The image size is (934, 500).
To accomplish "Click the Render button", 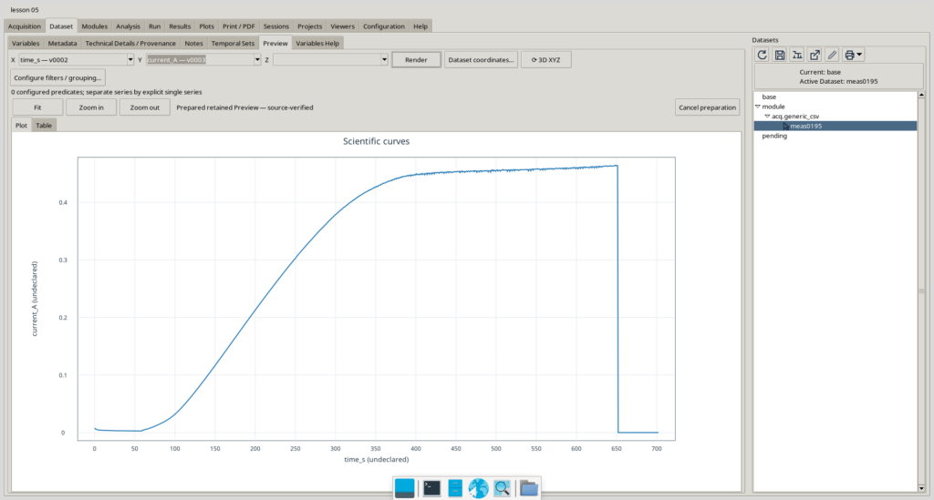I will click(x=416, y=59).
